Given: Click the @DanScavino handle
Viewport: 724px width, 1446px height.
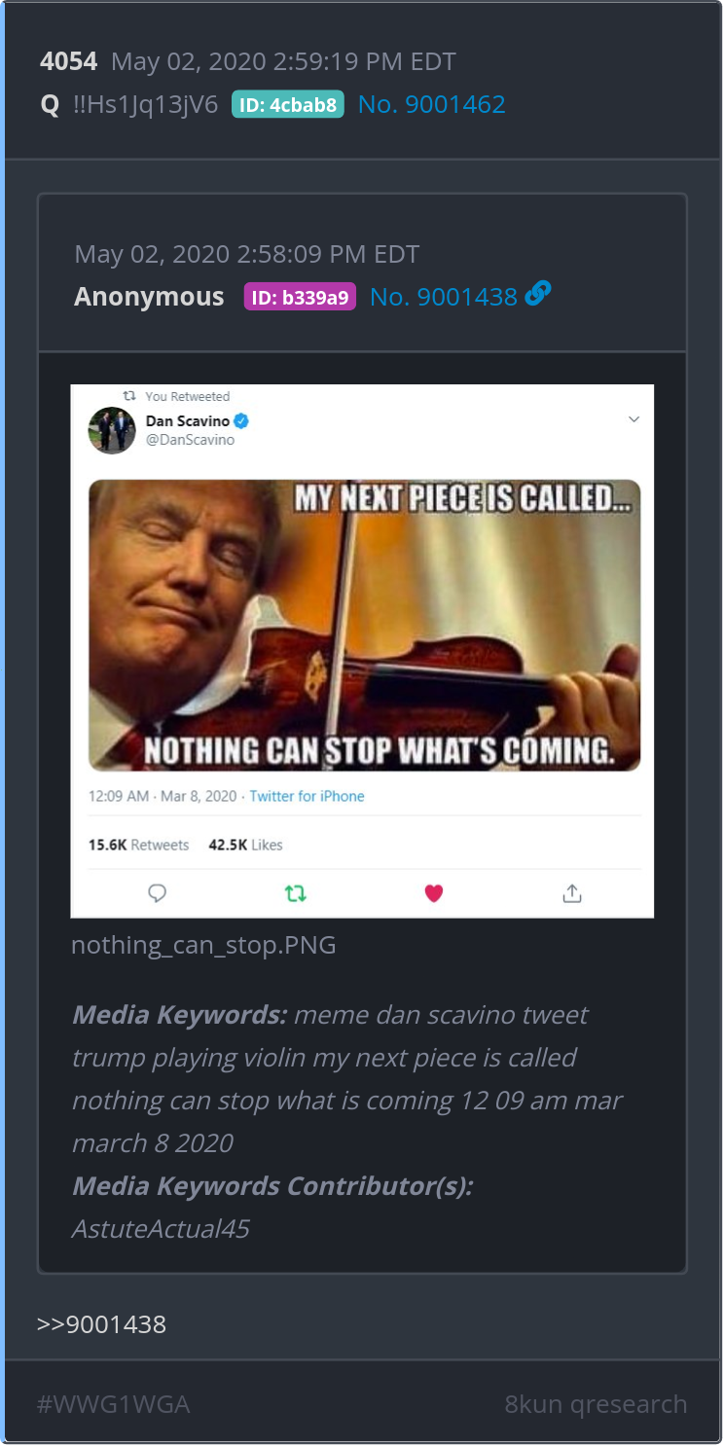Looking at the screenshot, I should pos(190,440).
